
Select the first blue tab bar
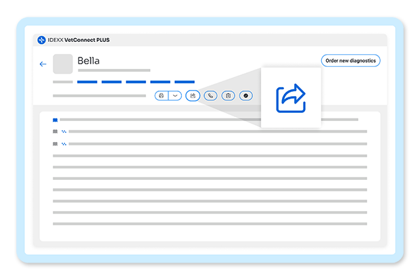(x=87, y=82)
